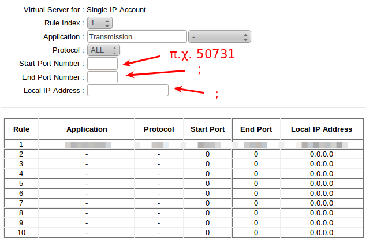The image size is (366, 238).
Task: Open the Protocol dropdown set to ALL
Action: tap(103, 50)
